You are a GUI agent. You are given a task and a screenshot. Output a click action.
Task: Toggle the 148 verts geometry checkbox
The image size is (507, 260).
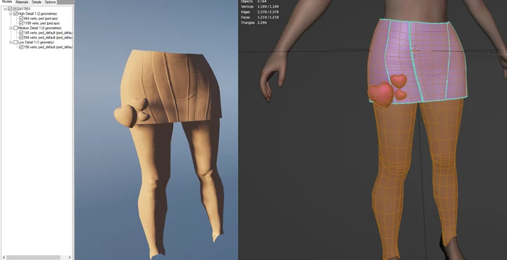[x=21, y=33]
